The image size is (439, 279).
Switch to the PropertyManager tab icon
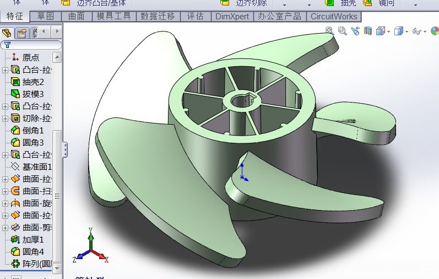click(x=21, y=33)
